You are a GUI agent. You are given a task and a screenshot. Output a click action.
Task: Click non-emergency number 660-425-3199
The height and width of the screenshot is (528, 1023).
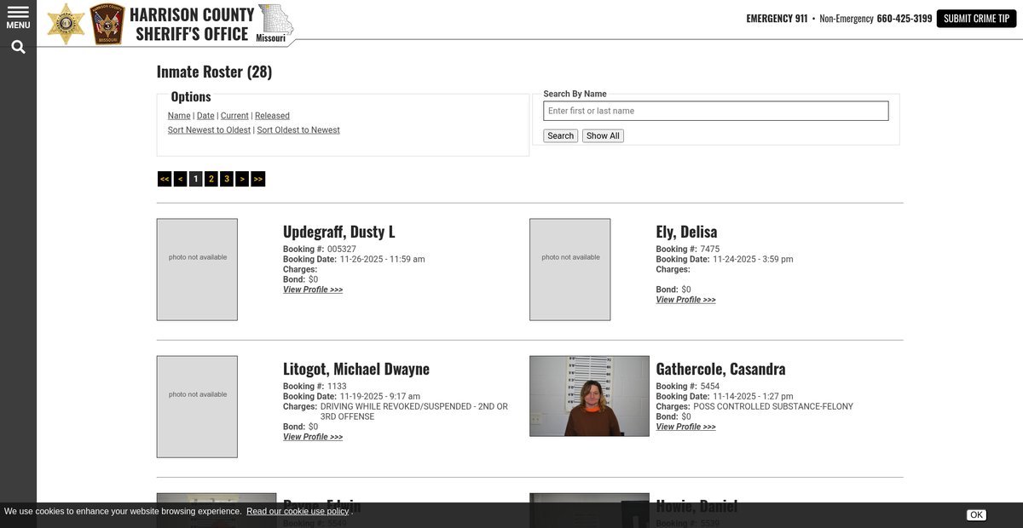(905, 19)
